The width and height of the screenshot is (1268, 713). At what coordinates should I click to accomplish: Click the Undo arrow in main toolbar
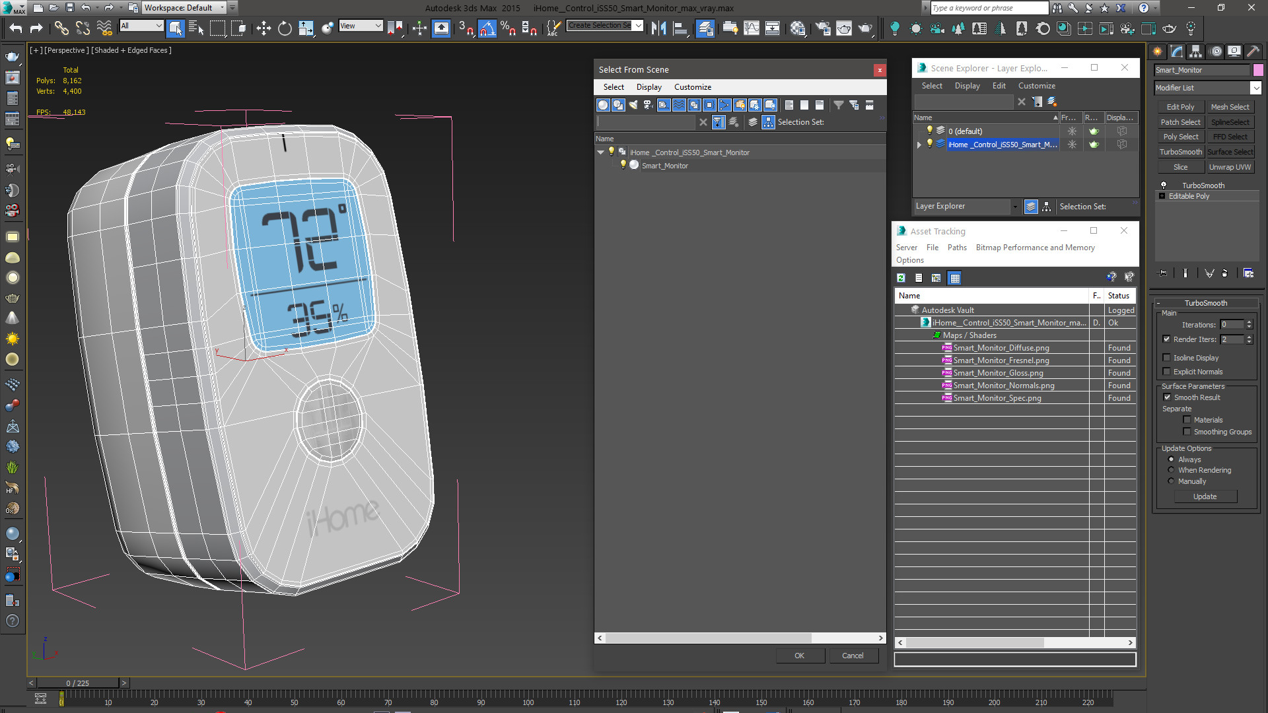(16, 28)
